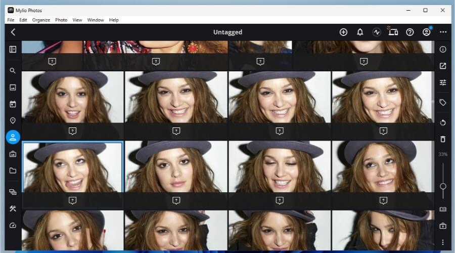Go back using the left arrow
This screenshot has width=455, height=253.
[13, 32]
